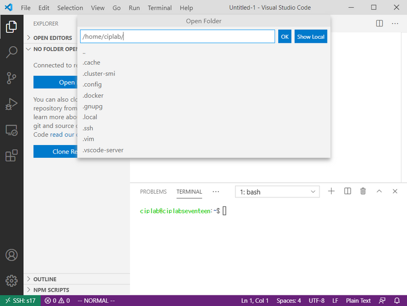Open notifications bell in status bar

tap(397, 301)
